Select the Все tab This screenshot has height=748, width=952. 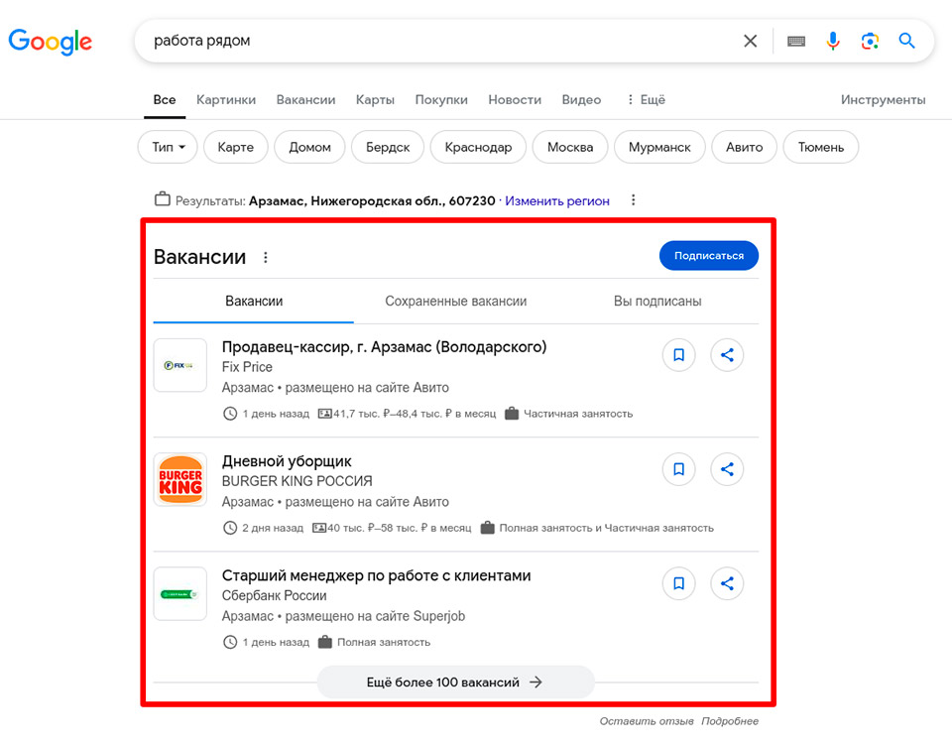coord(165,99)
